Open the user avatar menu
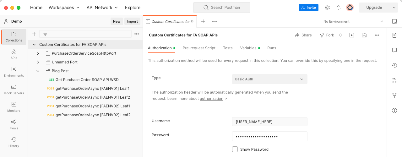 tap(350, 8)
